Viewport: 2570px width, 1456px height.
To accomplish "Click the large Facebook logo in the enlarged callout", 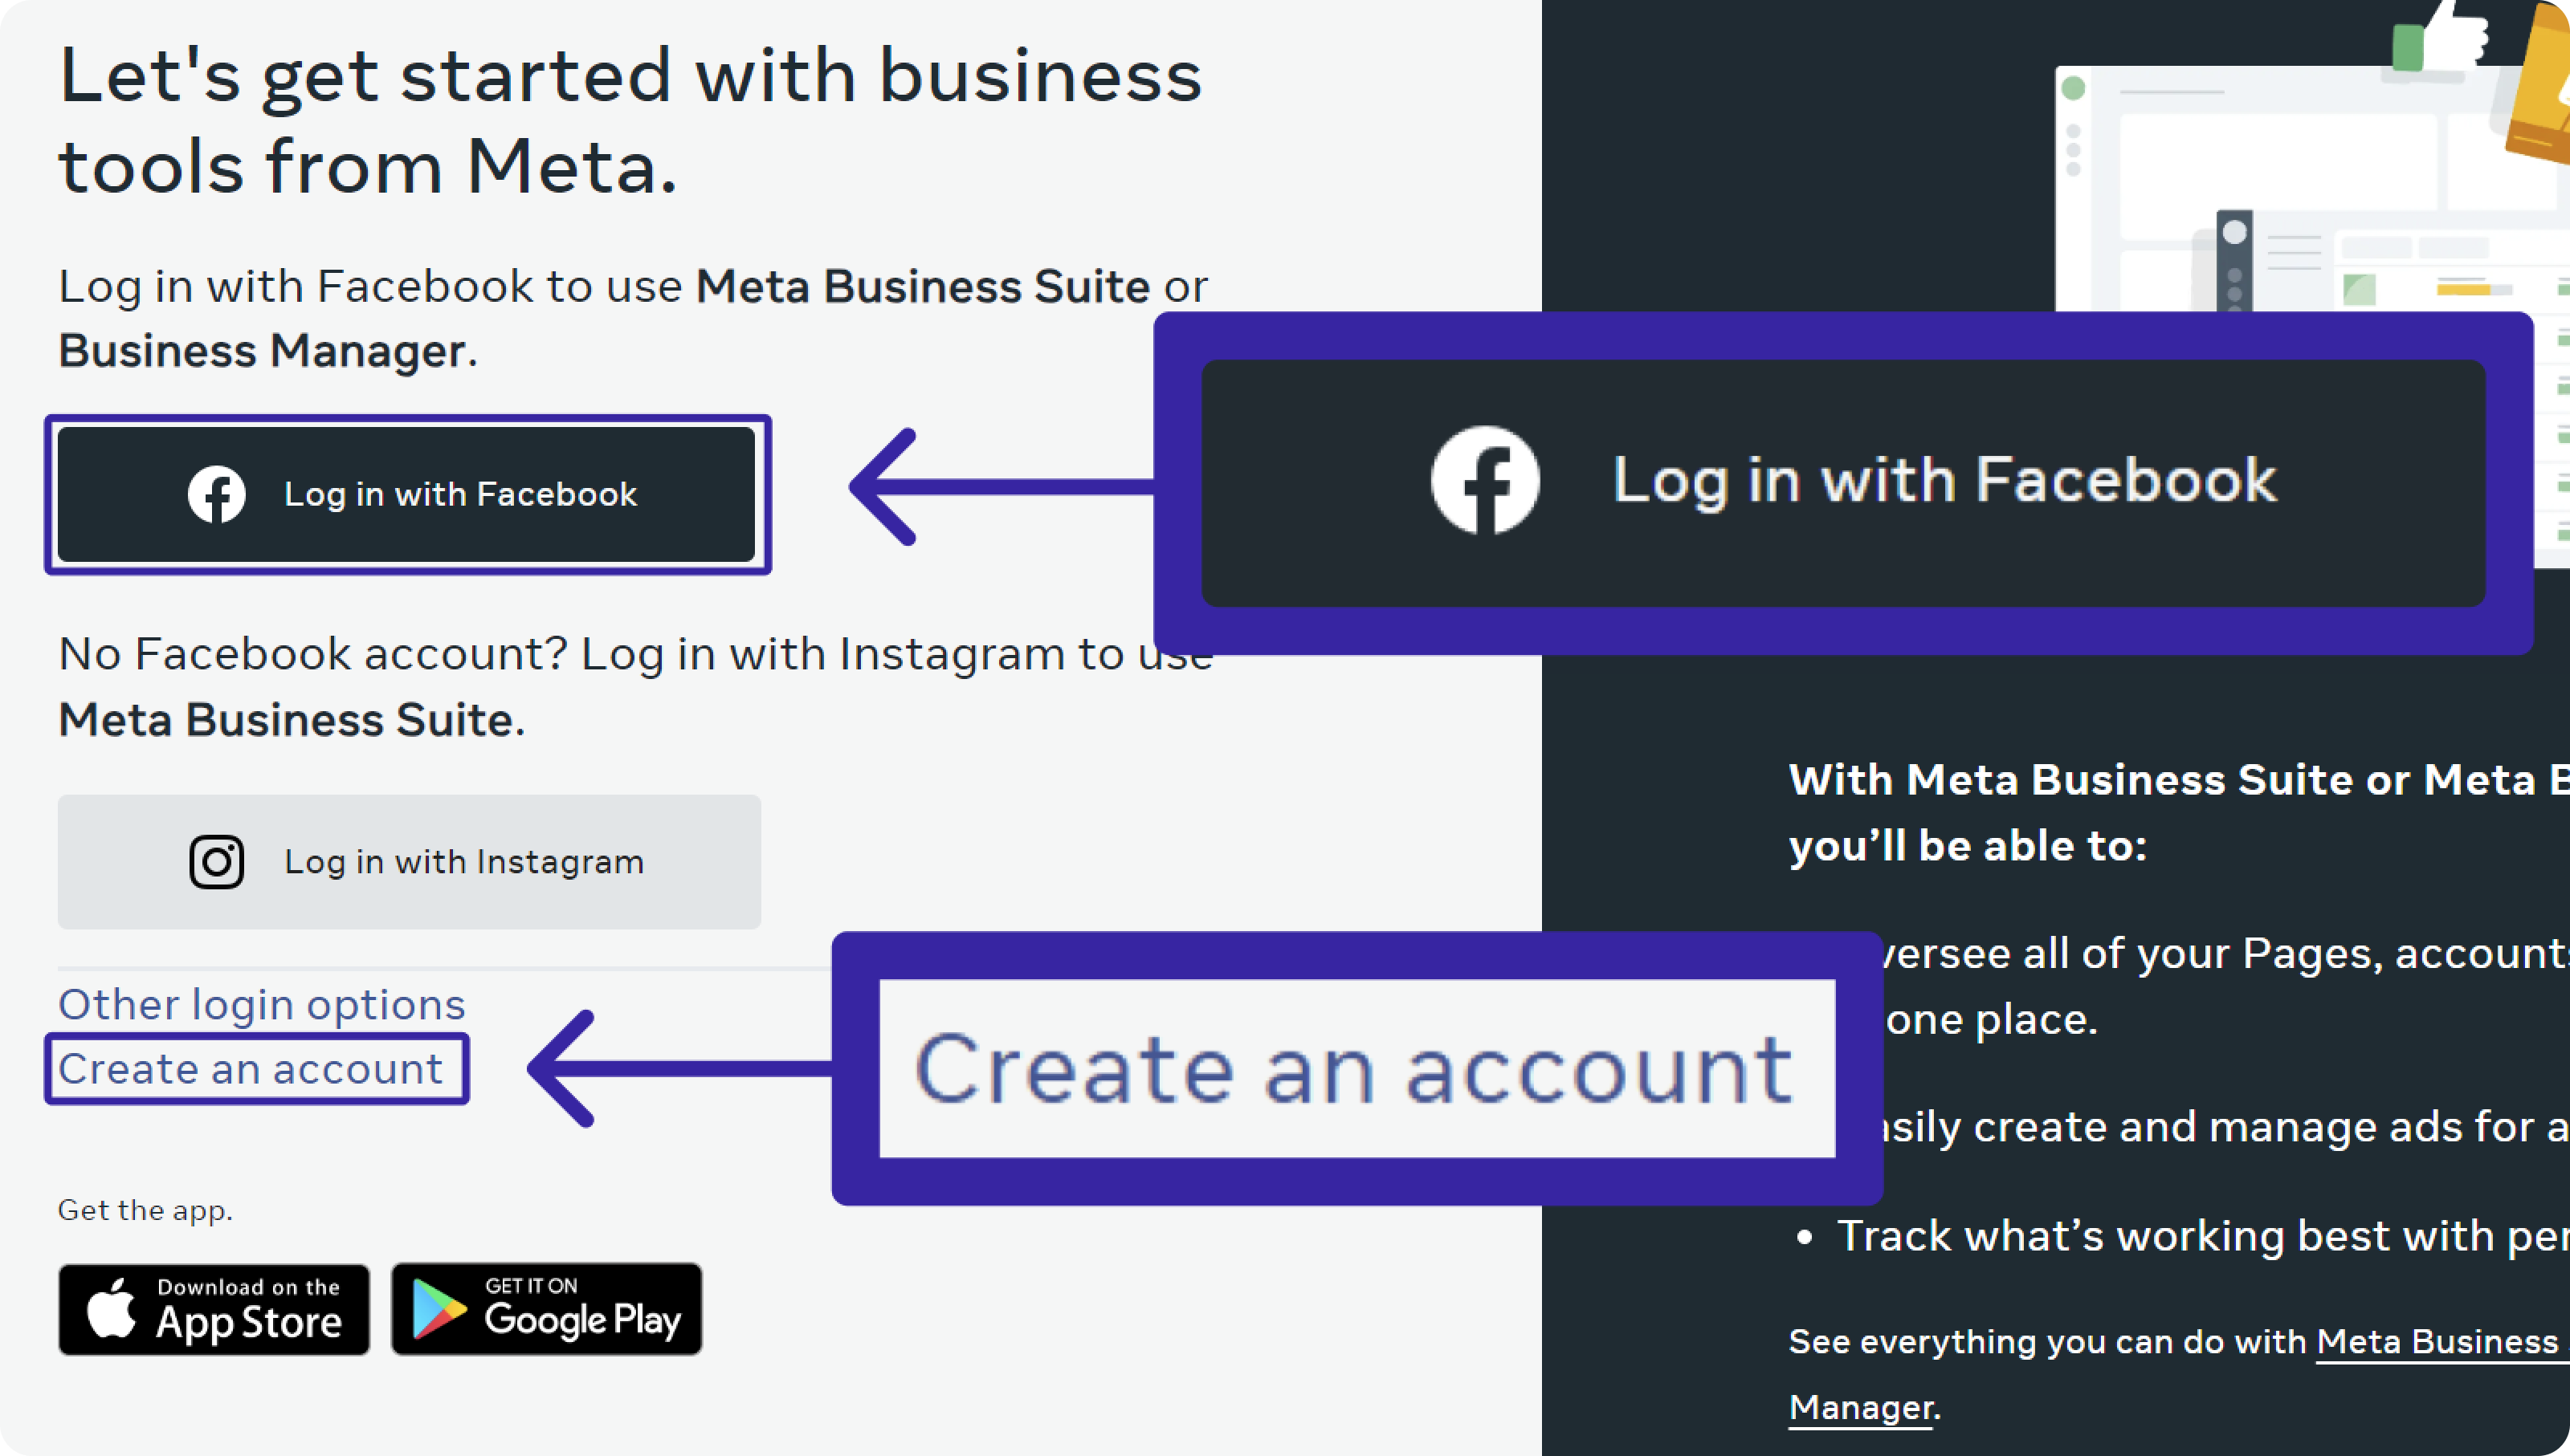I will click(1485, 481).
